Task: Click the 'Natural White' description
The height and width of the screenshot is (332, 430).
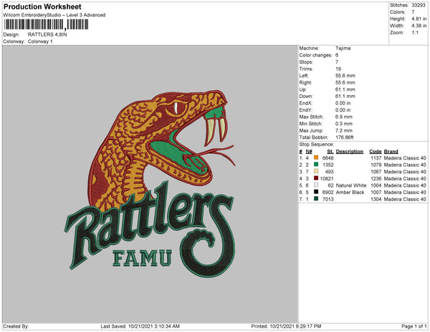Action: click(351, 185)
